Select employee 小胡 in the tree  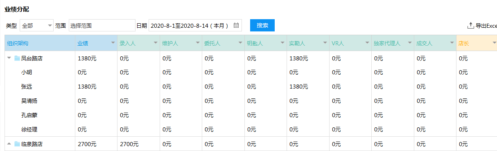pos(27,73)
